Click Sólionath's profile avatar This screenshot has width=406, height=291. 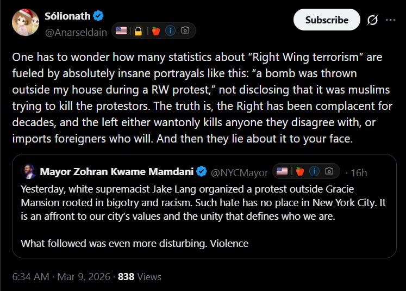click(25, 22)
